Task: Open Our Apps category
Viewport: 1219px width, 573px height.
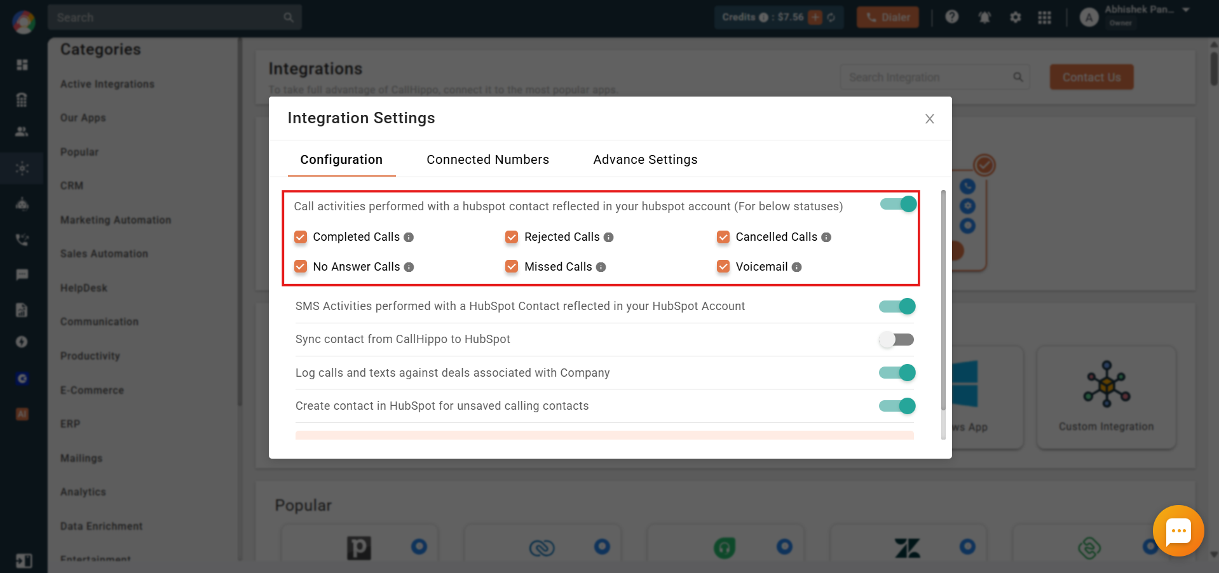Action: tap(83, 118)
